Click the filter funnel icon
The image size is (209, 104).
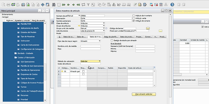coord(89,5)
